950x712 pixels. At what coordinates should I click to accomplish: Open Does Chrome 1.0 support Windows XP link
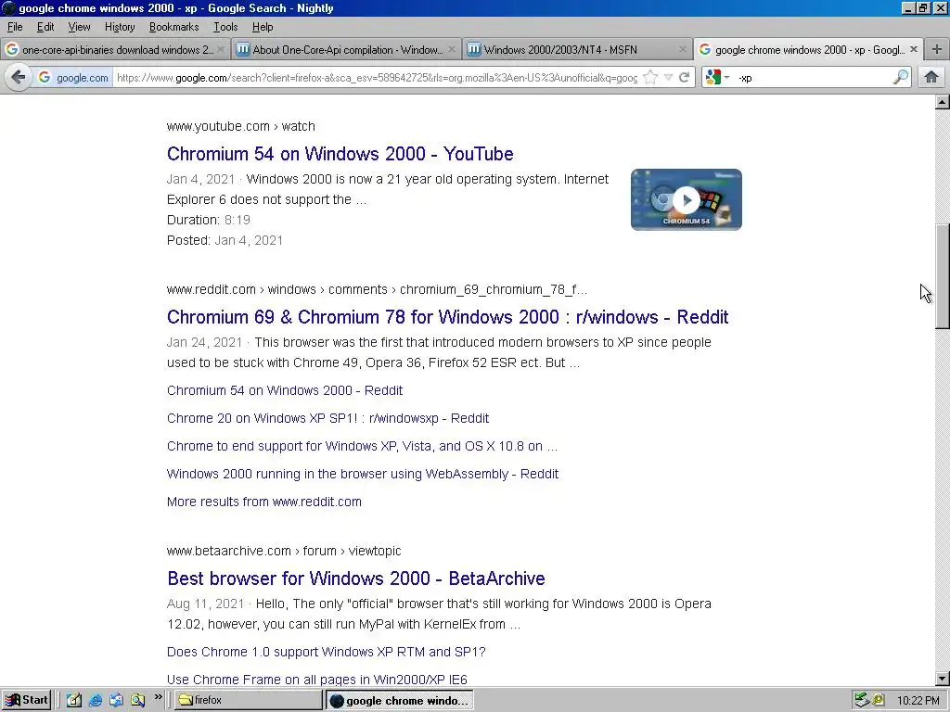click(326, 652)
